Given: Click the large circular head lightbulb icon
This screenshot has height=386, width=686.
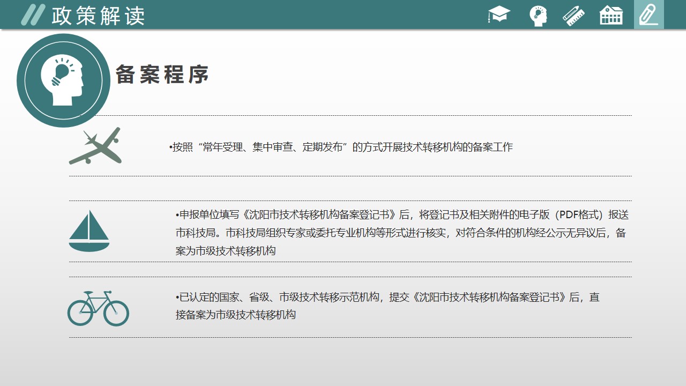Looking at the screenshot, I should tap(63, 80).
